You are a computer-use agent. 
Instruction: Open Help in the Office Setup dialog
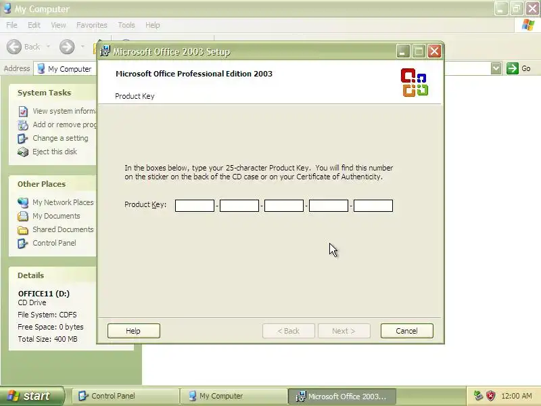[x=133, y=331]
